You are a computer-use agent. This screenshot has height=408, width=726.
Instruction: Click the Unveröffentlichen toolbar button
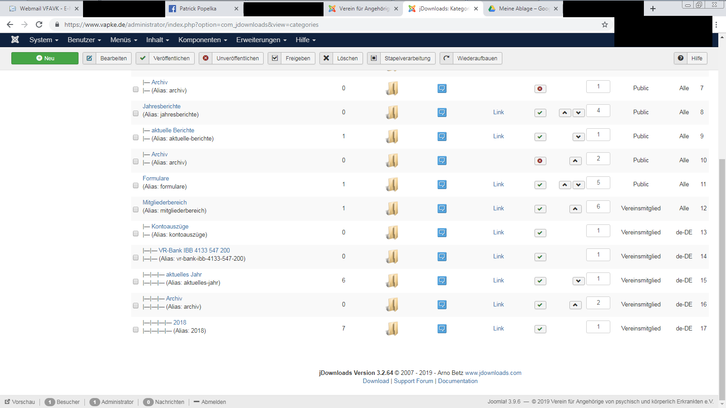231,58
